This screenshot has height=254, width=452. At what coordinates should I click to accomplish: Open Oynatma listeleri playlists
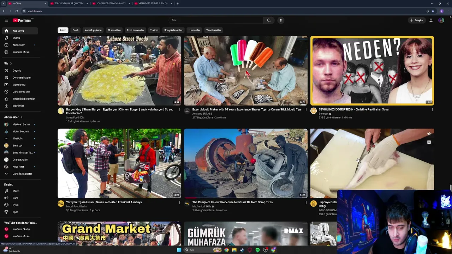pos(19,78)
